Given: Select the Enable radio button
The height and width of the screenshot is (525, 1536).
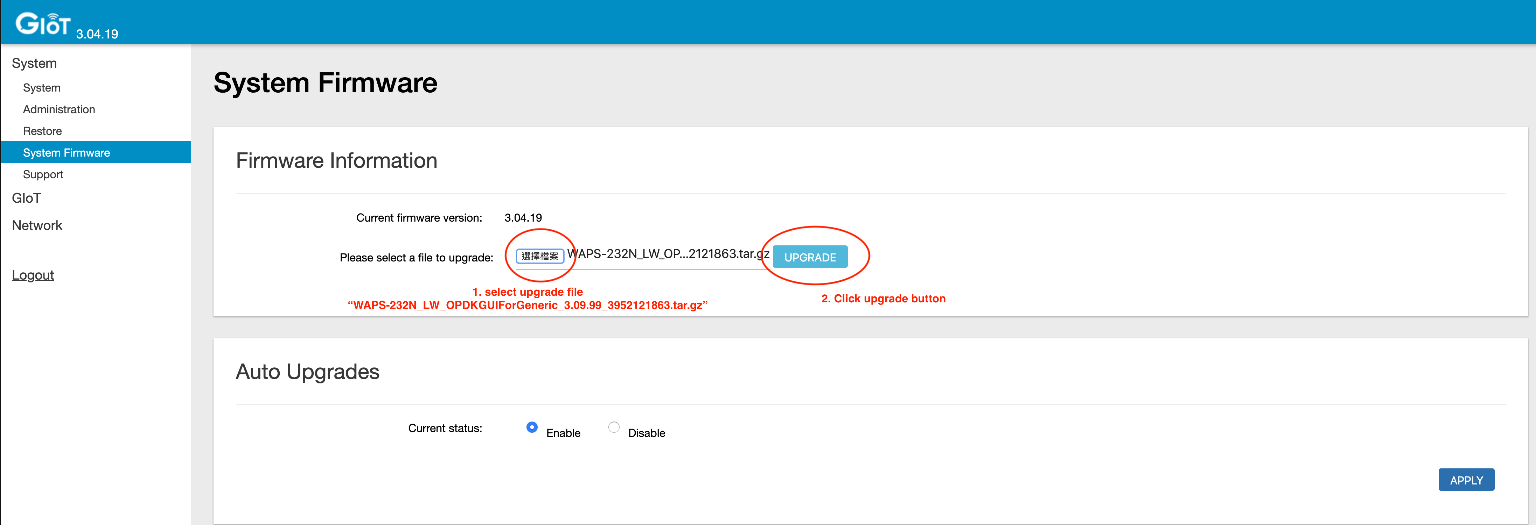Looking at the screenshot, I should [x=532, y=427].
